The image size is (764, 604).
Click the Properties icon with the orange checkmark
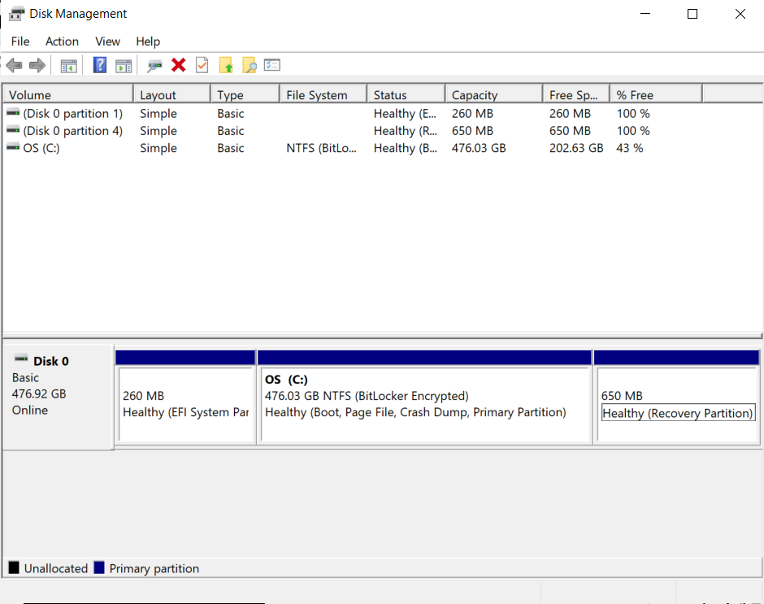coord(202,66)
